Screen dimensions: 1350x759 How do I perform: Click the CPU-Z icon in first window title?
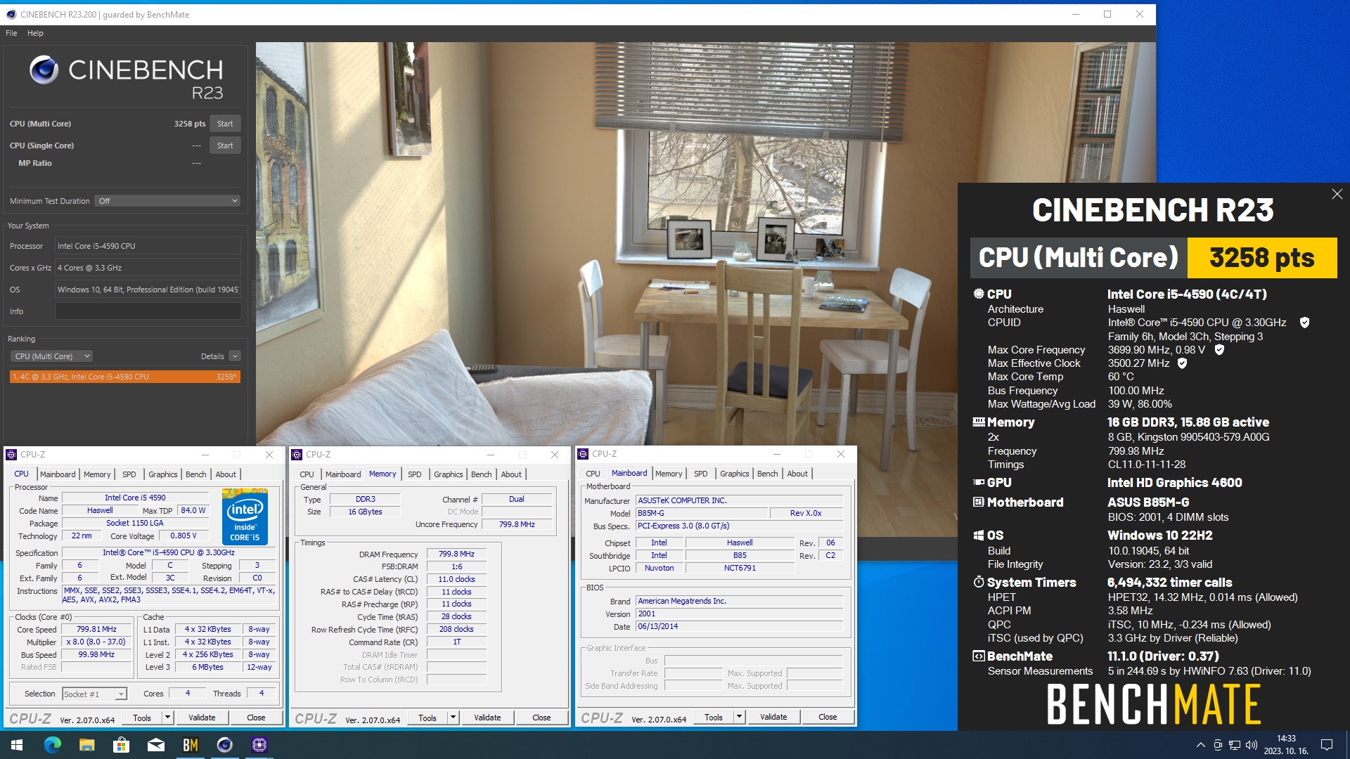pos(11,455)
